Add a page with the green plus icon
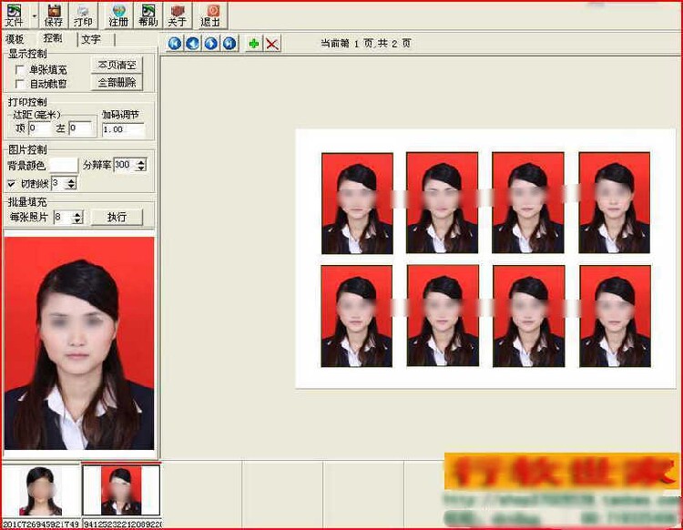This screenshot has height=530, width=683. click(253, 43)
